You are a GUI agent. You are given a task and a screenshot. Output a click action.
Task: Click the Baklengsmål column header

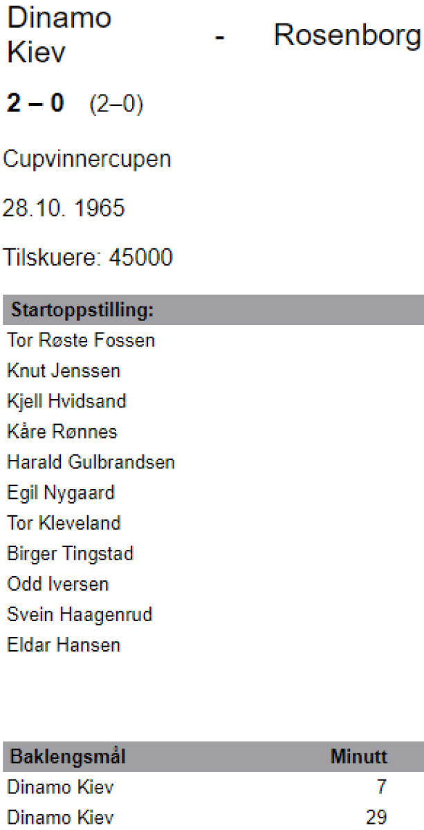66,757
